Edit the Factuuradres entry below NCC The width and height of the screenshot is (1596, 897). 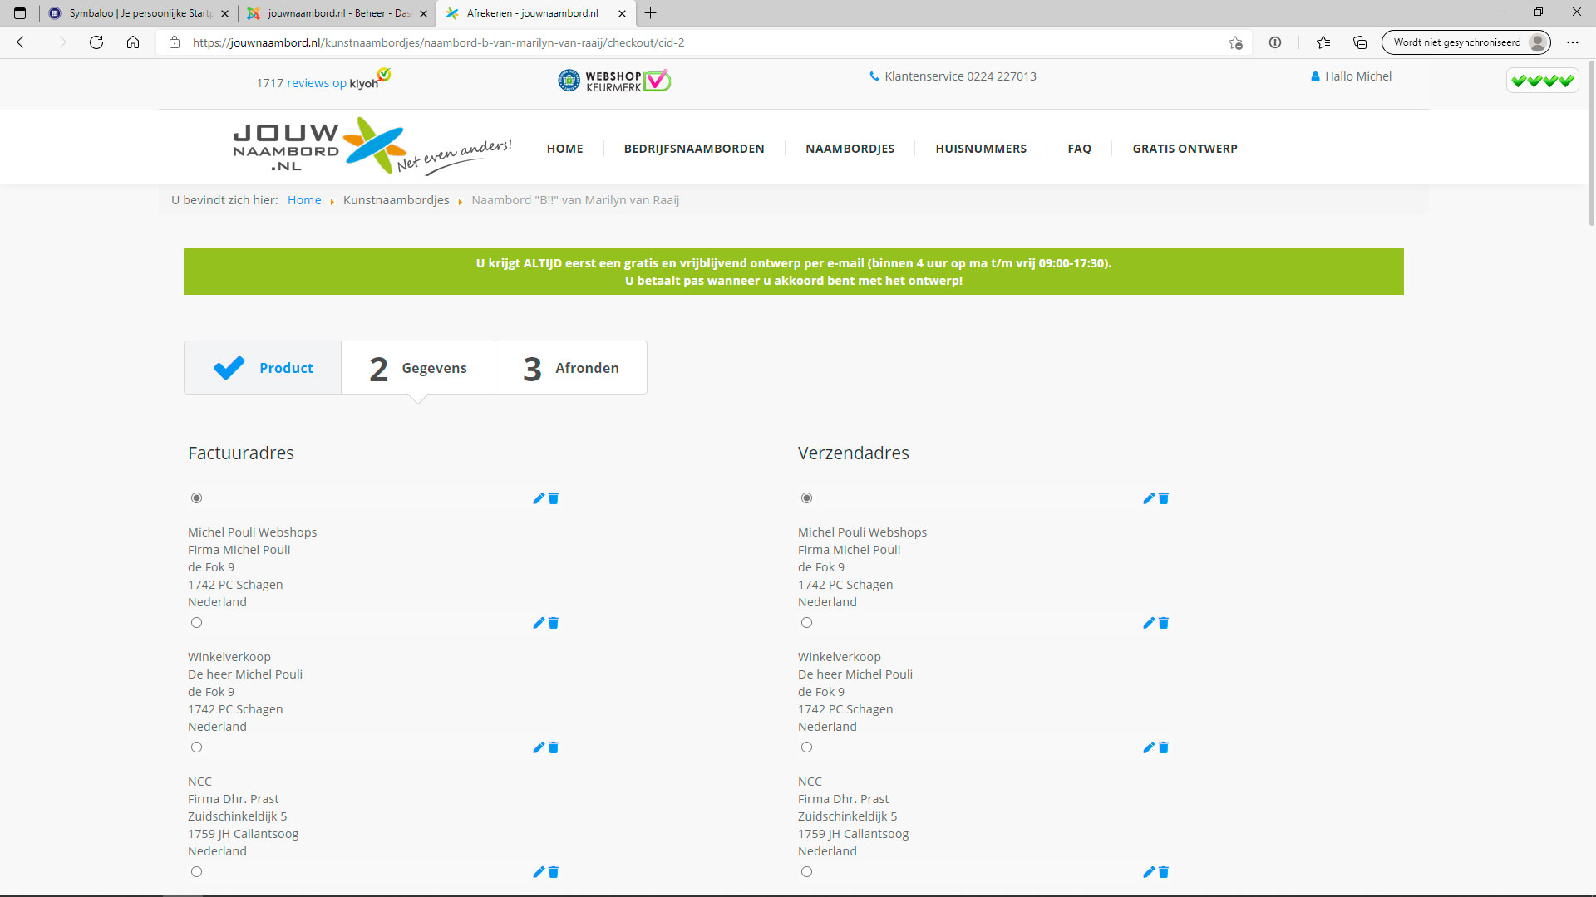click(x=539, y=872)
